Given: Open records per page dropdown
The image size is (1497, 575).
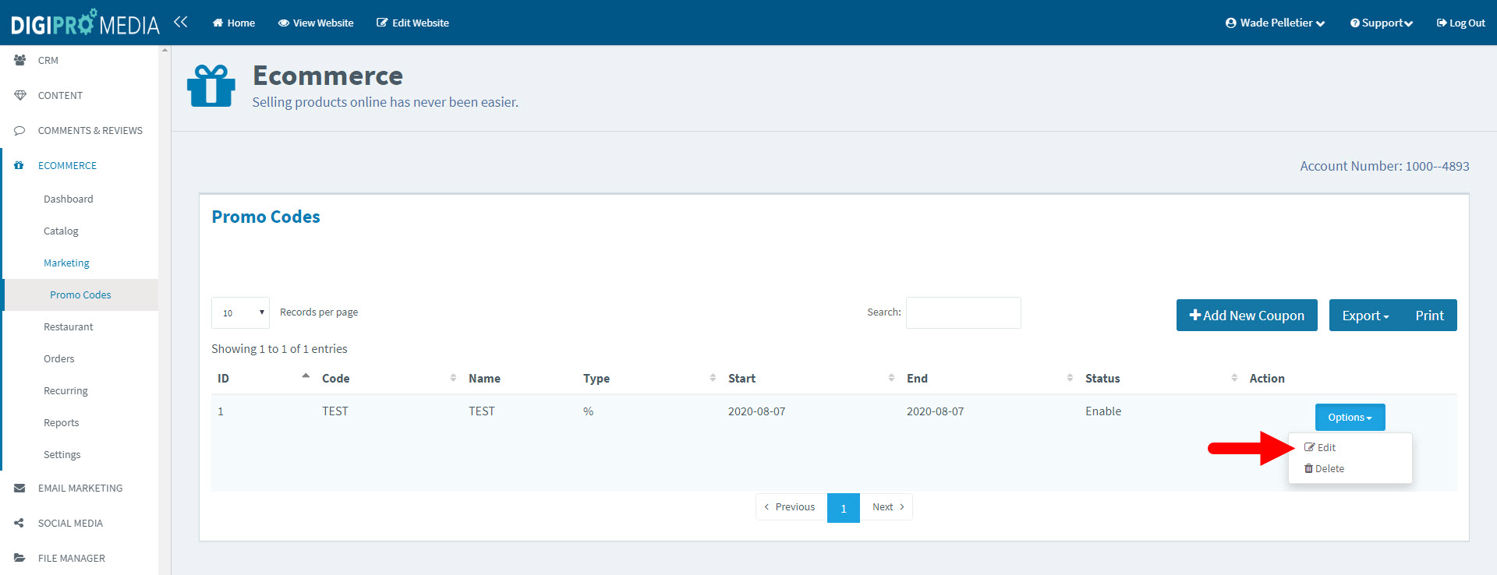Looking at the screenshot, I should (x=240, y=312).
